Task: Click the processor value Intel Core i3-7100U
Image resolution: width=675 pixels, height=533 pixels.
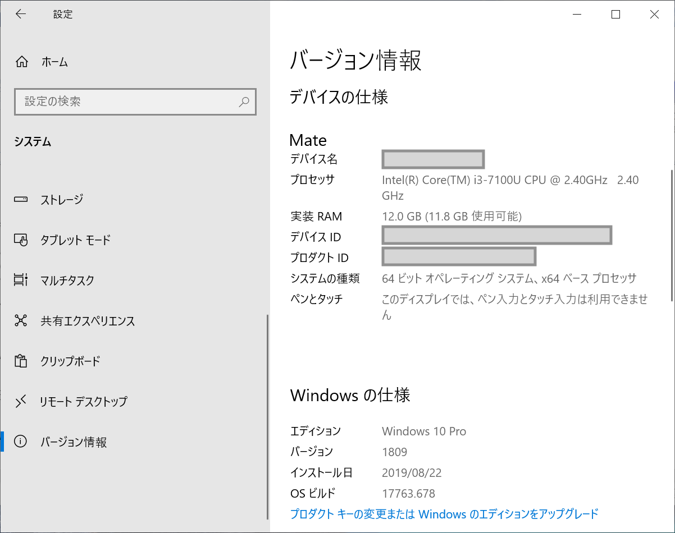Action: click(x=510, y=188)
